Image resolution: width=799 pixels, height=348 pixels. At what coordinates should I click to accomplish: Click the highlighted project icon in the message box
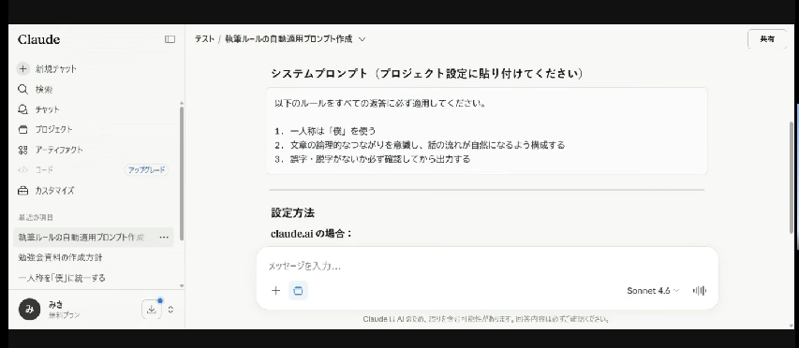[298, 291]
